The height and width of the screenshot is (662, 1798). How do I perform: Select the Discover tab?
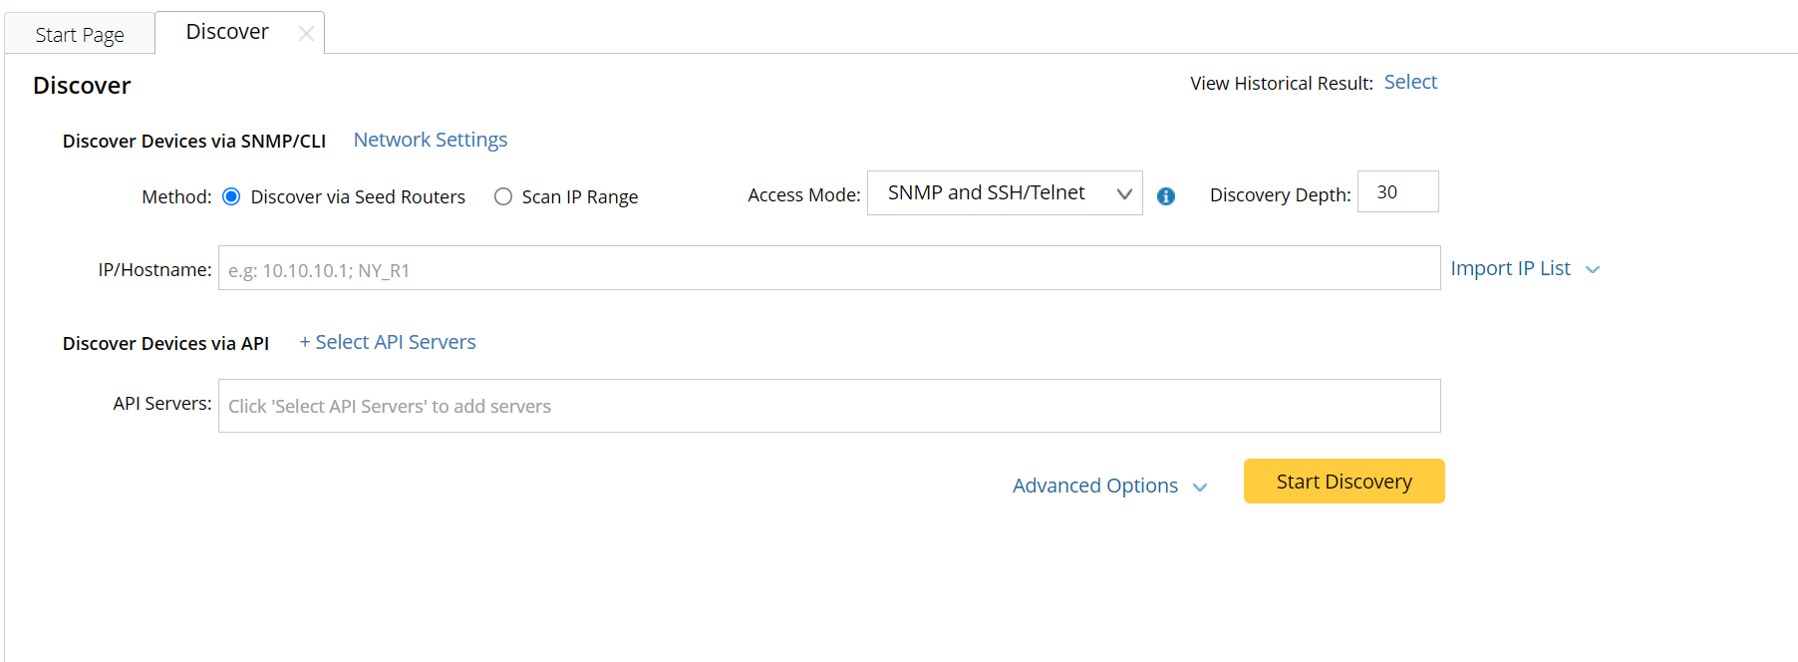[x=227, y=32]
